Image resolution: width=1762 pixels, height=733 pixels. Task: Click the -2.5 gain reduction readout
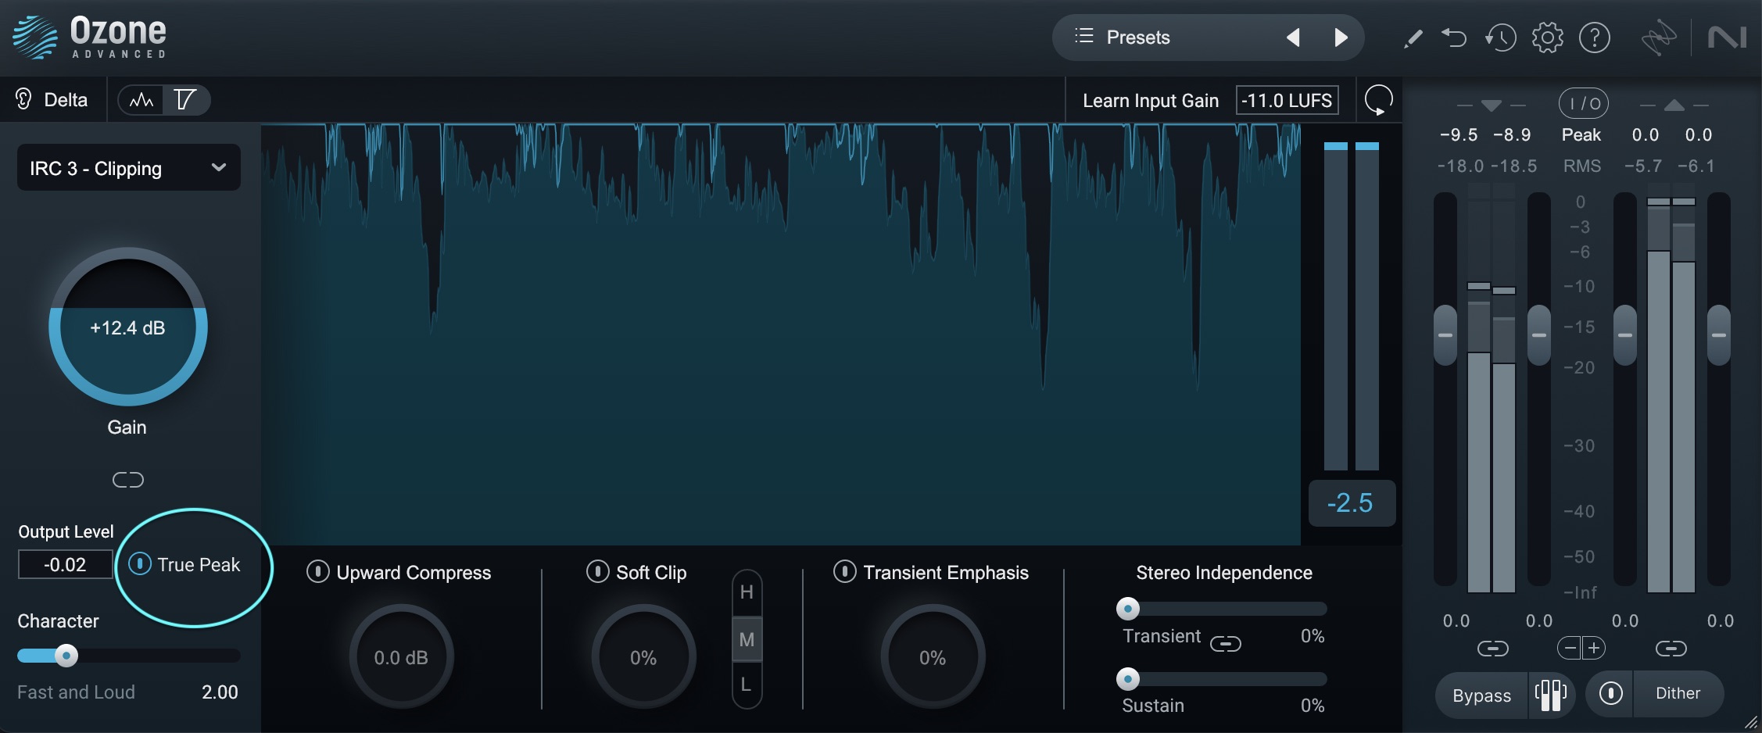pos(1351,502)
